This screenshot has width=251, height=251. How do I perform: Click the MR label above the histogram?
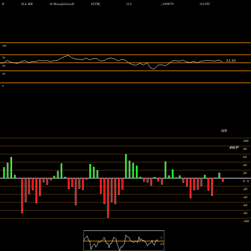click(x=224, y=131)
